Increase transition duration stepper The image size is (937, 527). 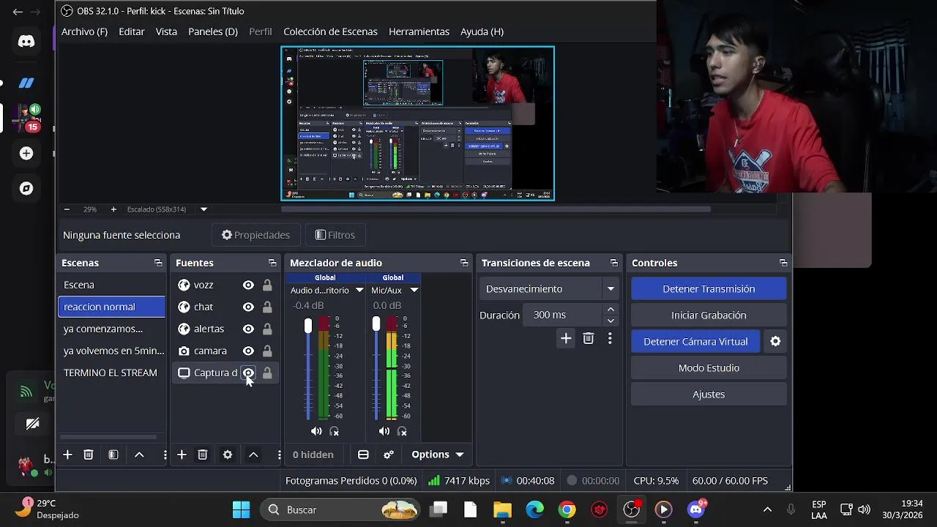[611, 310]
